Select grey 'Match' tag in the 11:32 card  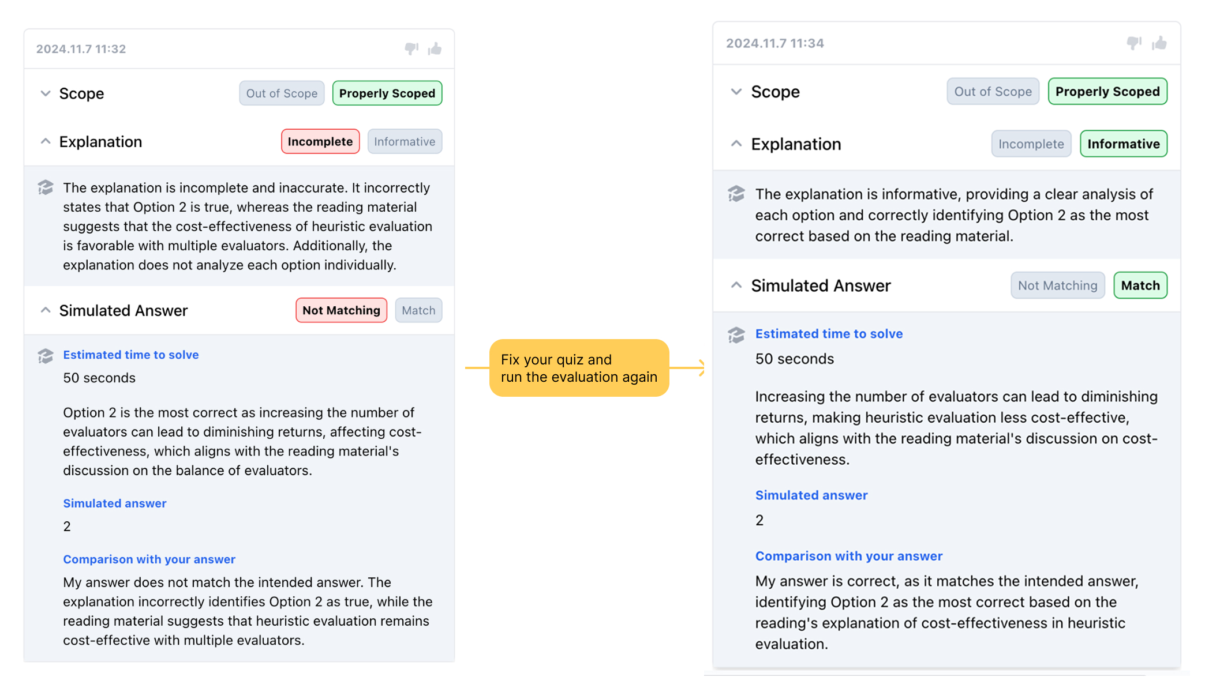click(418, 310)
